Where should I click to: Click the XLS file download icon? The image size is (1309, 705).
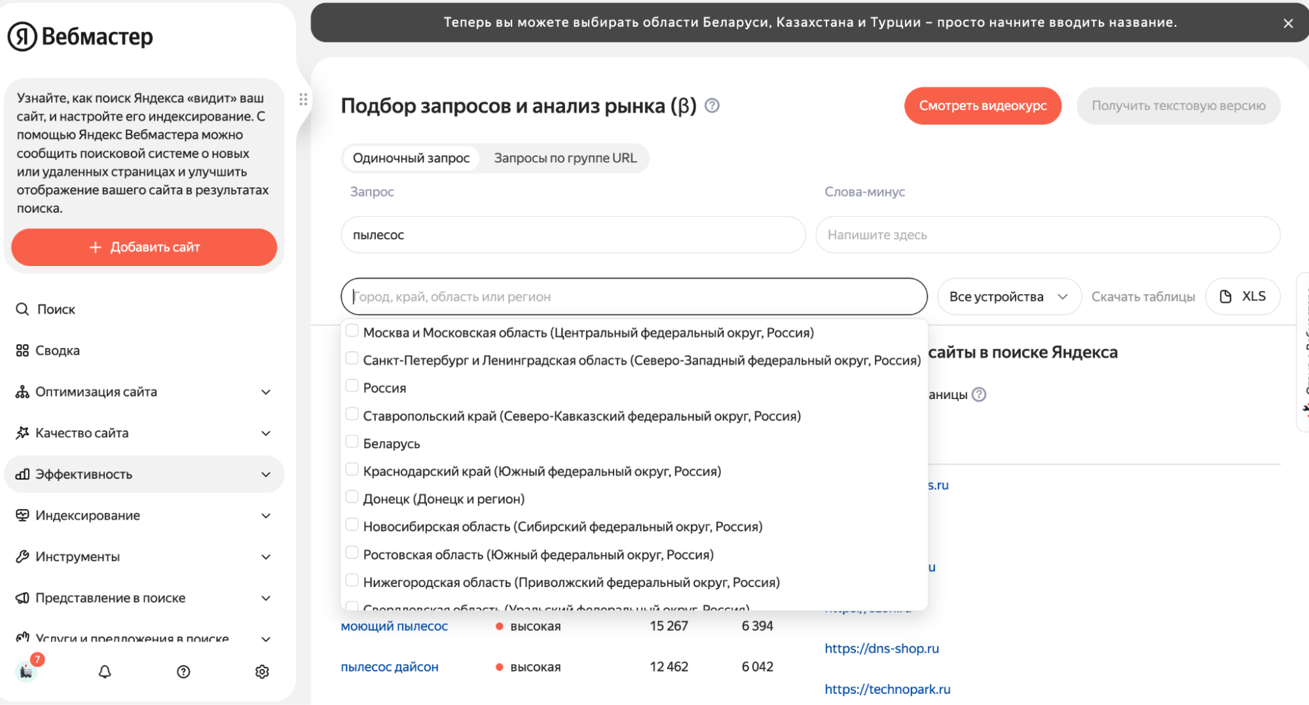[1226, 297]
